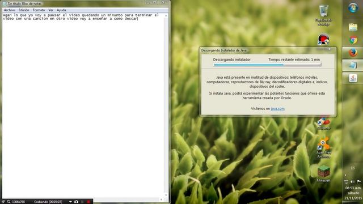
Task: Switch to Java installer taskbar button
Action: [x=353, y=78]
